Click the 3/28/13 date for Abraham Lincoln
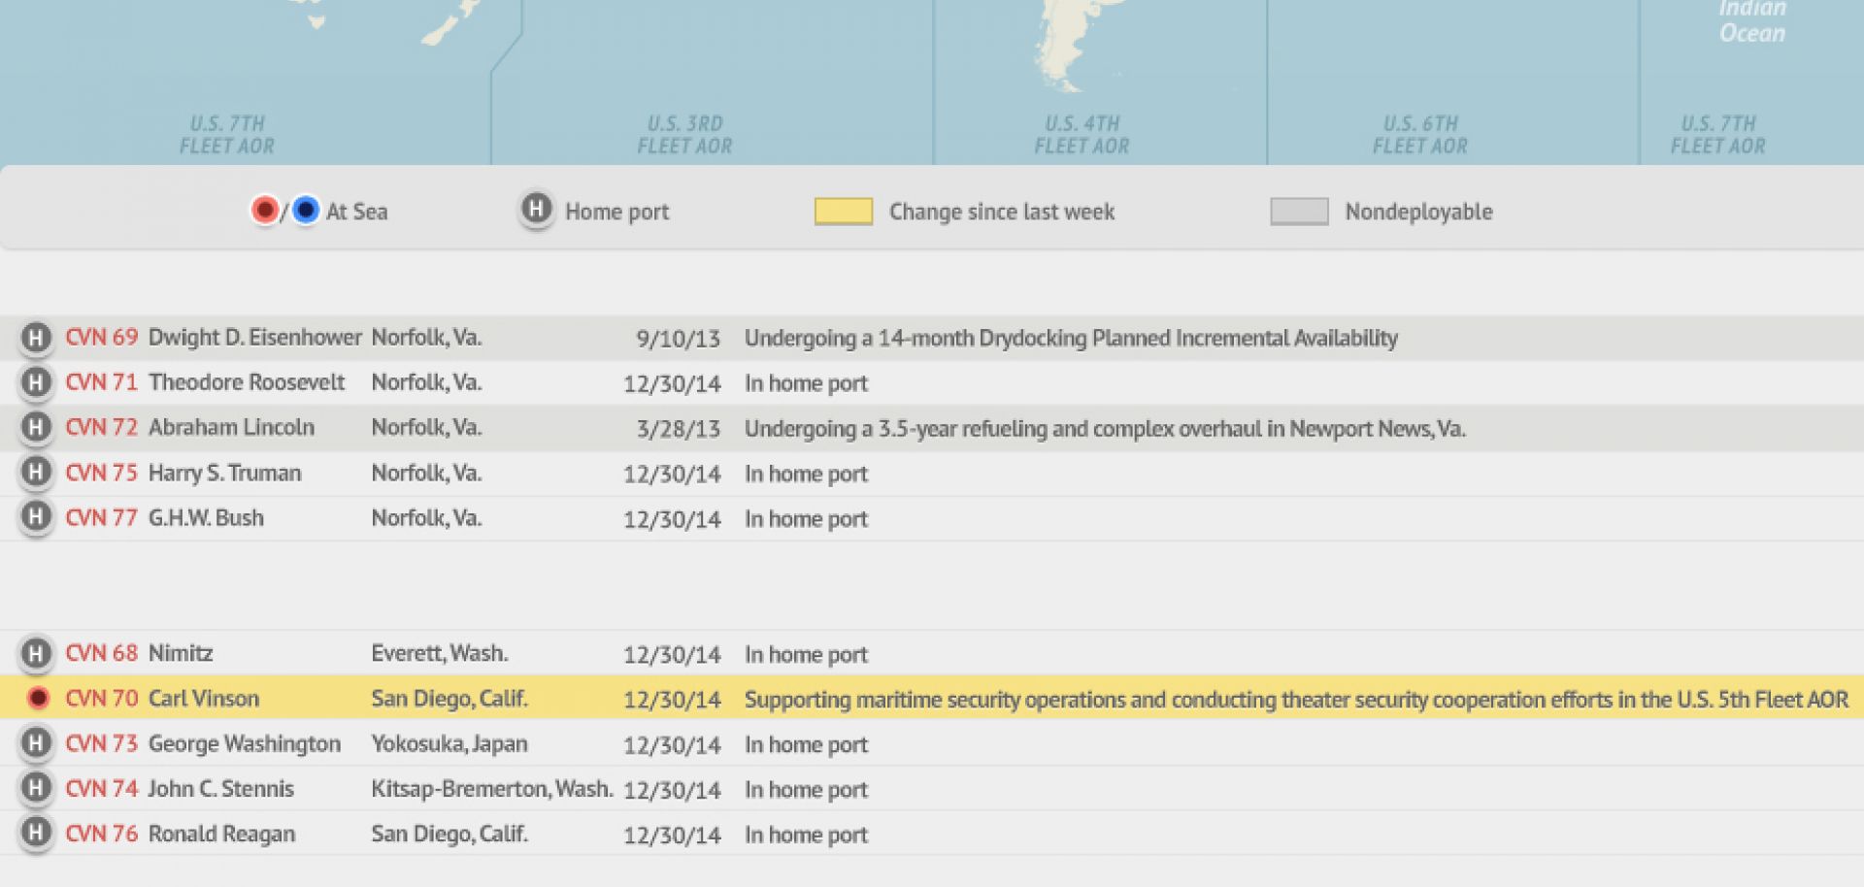The height and width of the screenshot is (887, 1864). pos(678,429)
